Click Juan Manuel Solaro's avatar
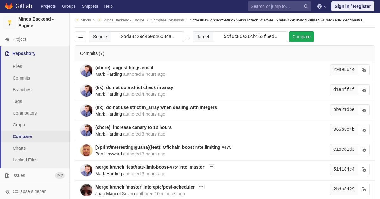Viewport: 380px width, 199px height. (x=86, y=190)
